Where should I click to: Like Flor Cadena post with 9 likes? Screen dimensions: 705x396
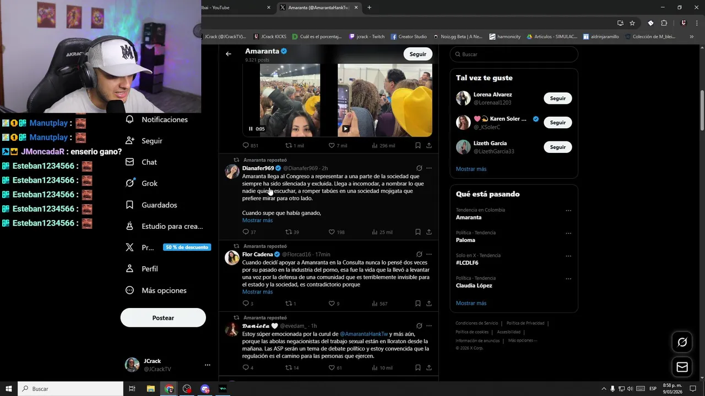pos(334,304)
